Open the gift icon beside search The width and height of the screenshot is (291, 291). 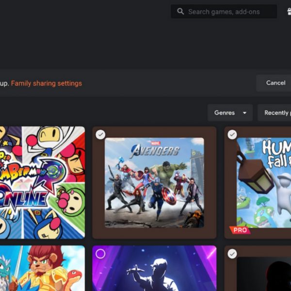(x=289, y=12)
